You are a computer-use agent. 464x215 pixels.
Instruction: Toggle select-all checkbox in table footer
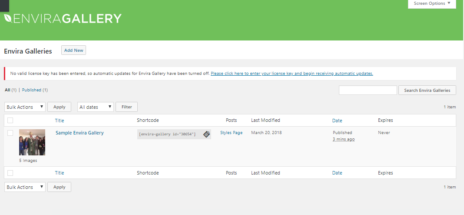point(10,173)
